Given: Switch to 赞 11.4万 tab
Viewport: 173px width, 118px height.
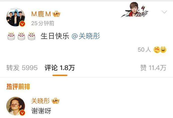Looking at the screenshot, I should point(153,68).
